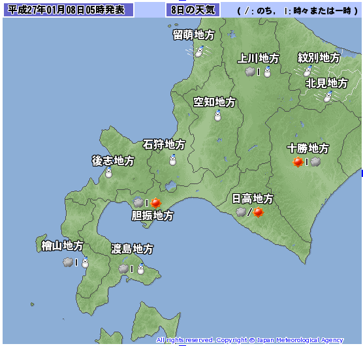Select the 空知地方 region label

tap(215, 102)
